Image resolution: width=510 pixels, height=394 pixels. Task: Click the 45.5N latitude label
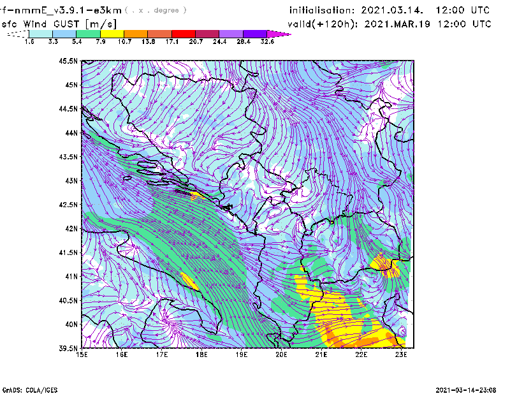[x=68, y=61]
